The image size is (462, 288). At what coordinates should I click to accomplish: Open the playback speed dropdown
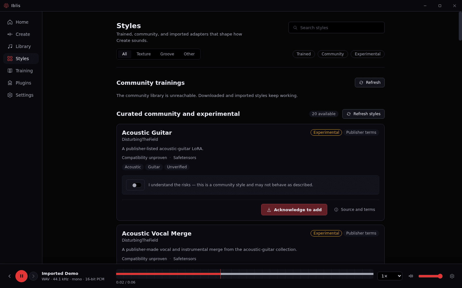pos(390,276)
